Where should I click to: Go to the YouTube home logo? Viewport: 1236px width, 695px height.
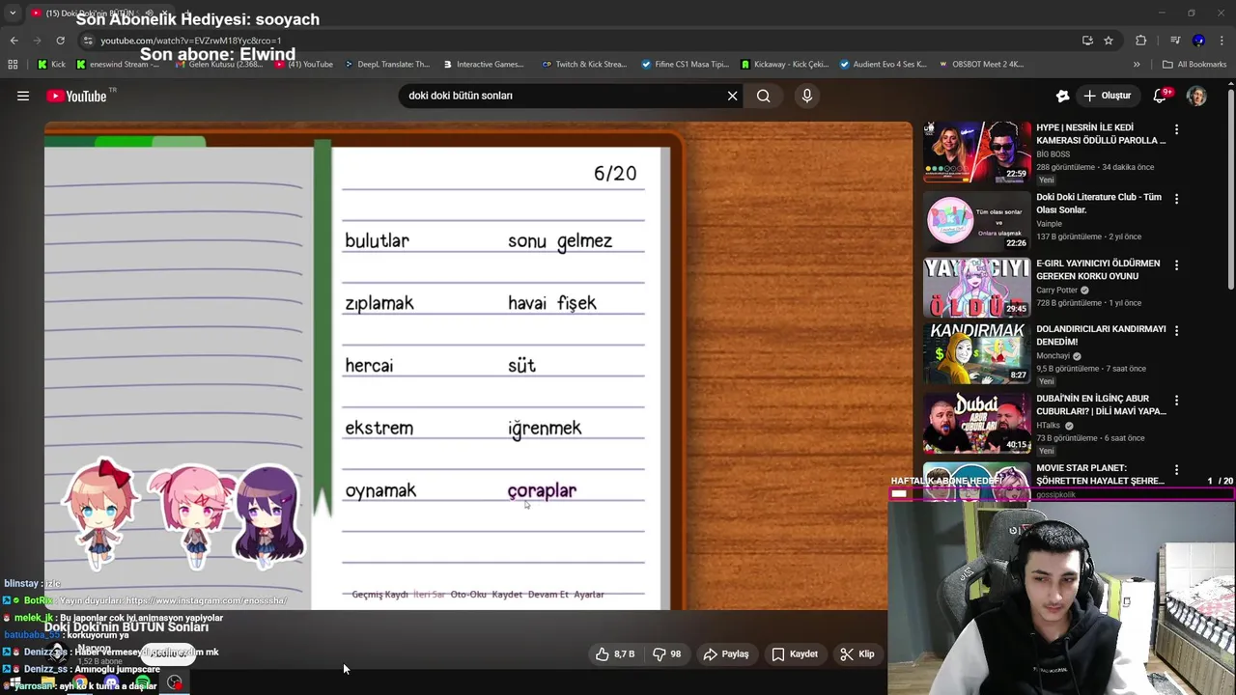77,96
